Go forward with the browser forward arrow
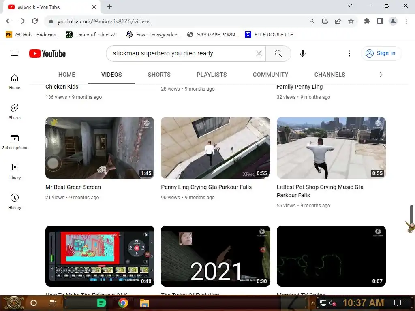 (x=22, y=21)
